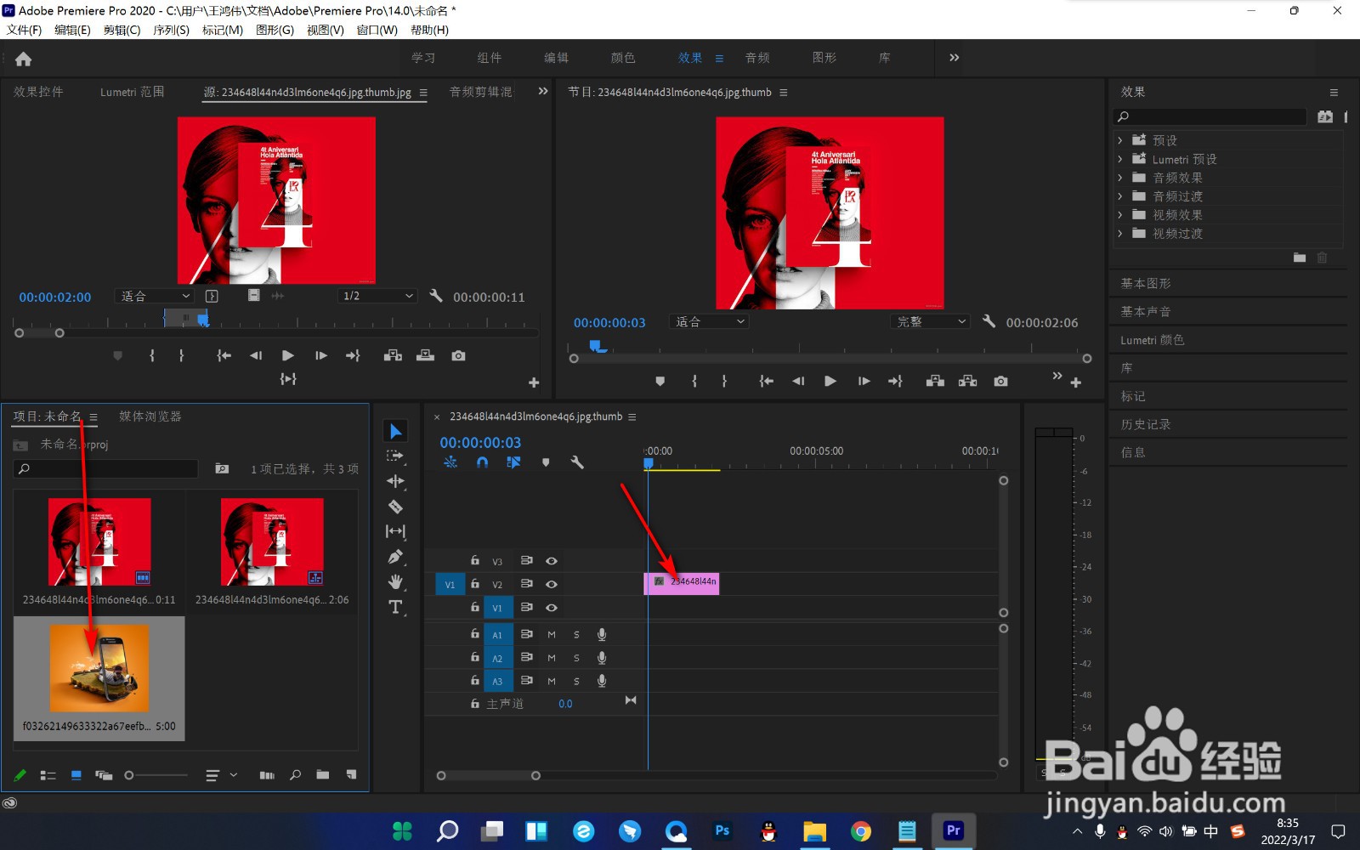Toggle V1 track output eye
Screen dimensions: 1360x850
pyautogui.click(x=552, y=607)
